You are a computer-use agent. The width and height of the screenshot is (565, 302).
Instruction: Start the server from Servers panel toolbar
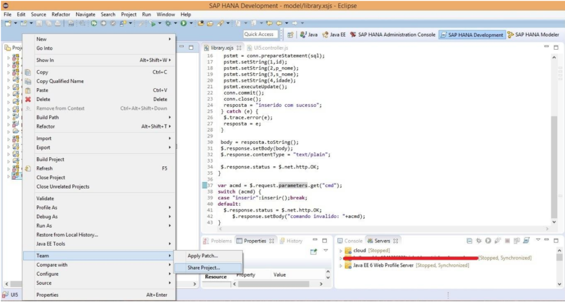click(x=488, y=241)
